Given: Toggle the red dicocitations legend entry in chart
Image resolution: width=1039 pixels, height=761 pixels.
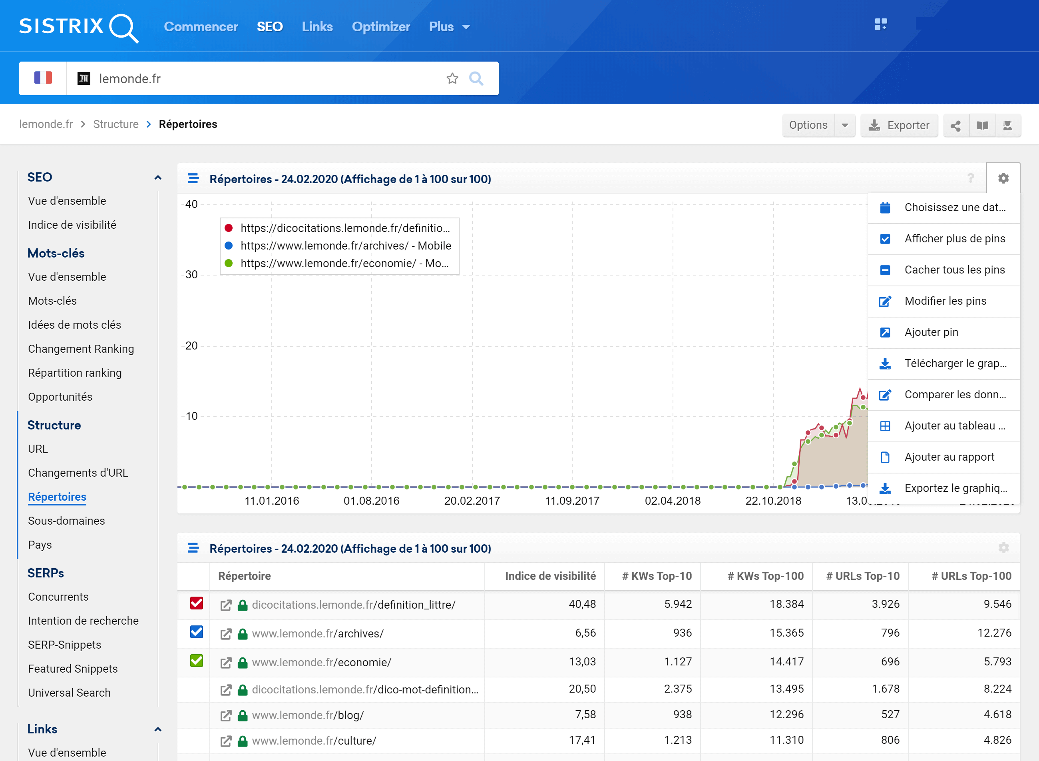Looking at the screenshot, I should [337, 228].
